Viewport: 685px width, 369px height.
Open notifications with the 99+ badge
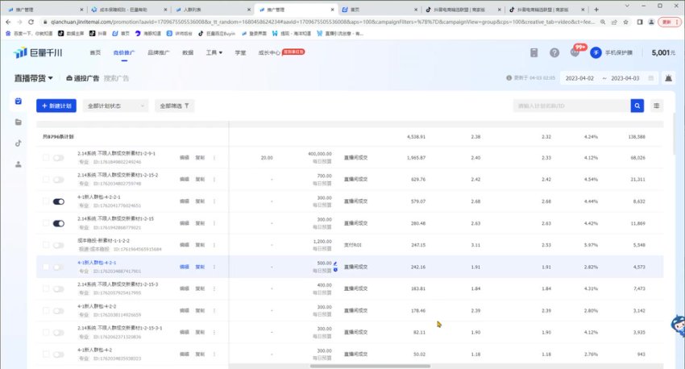[575, 52]
